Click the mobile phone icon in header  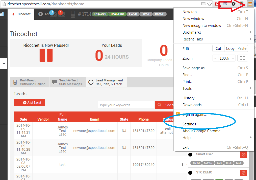click(73, 14)
